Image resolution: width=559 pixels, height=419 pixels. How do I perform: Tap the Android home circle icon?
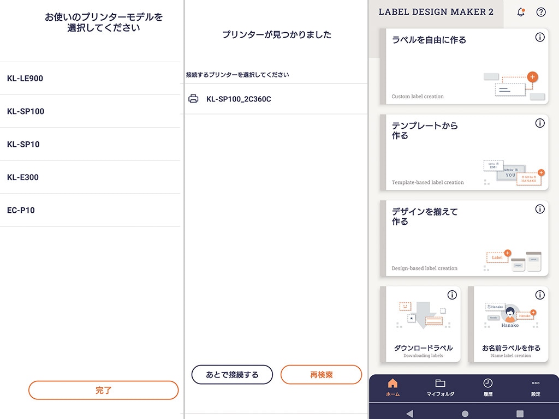coord(465,414)
